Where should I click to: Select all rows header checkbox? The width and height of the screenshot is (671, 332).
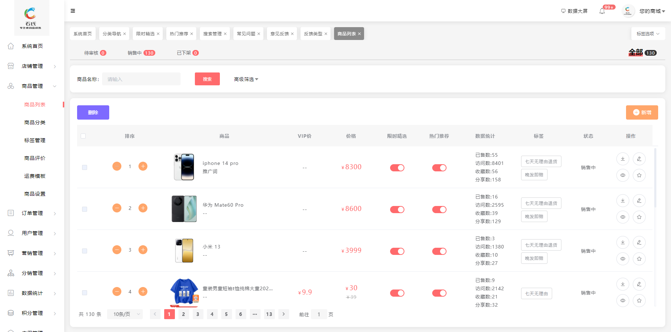83,136
